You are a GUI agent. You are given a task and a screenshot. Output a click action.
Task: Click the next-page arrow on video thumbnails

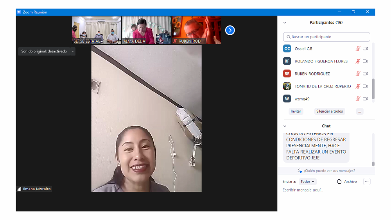(x=230, y=30)
